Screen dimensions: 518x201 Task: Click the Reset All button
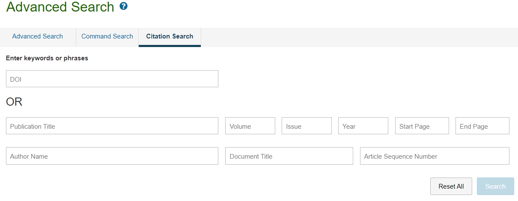click(x=451, y=186)
